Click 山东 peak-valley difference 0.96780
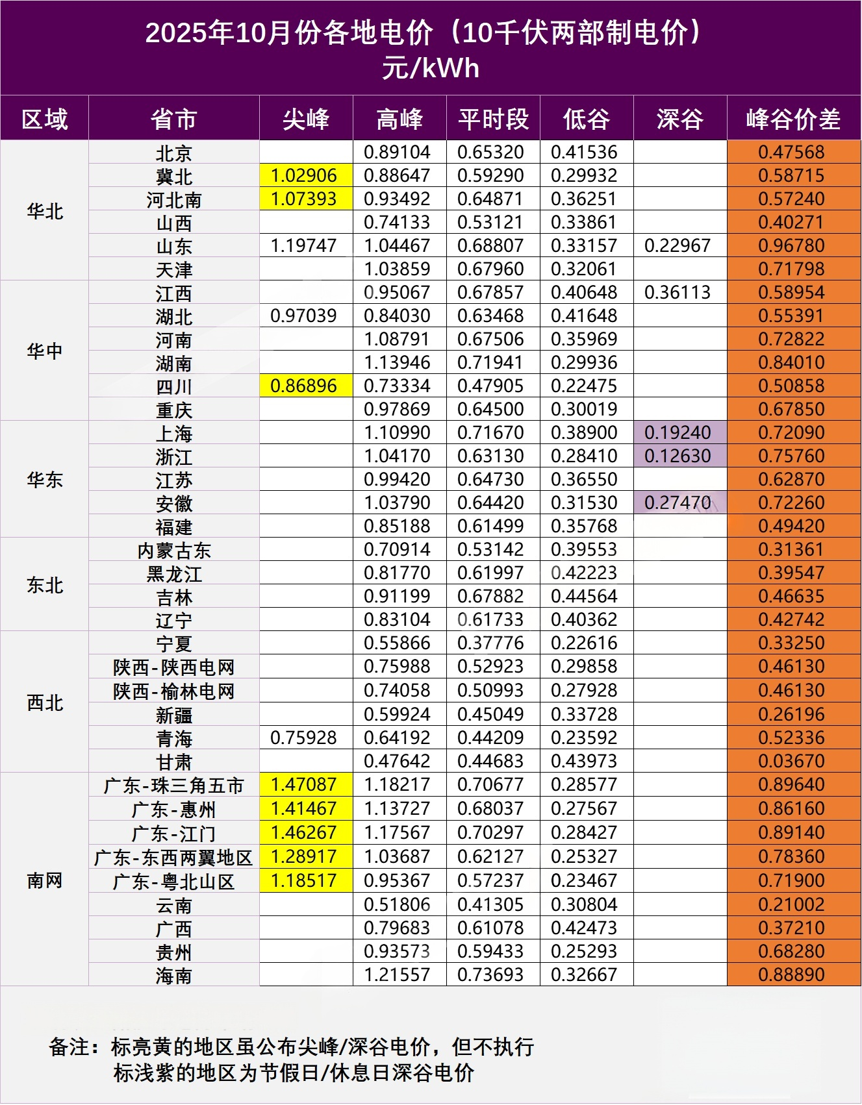The height and width of the screenshot is (1105, 862). (x=791, y=246)
